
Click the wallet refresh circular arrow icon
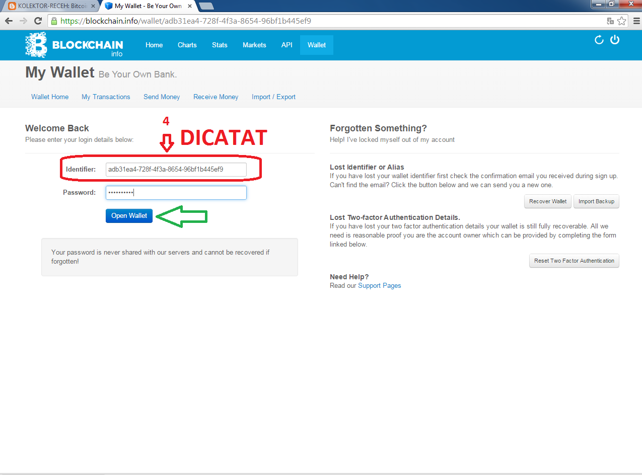pos(599,40)
